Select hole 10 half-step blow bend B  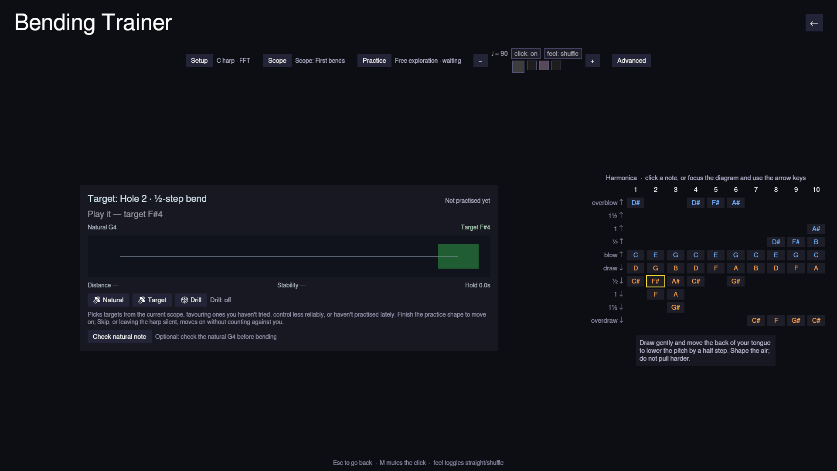coord(816,242)
